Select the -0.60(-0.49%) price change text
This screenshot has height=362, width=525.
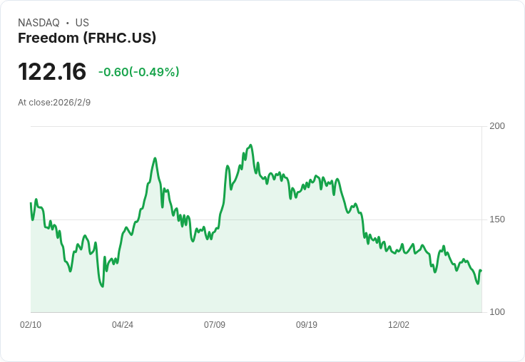(x=138, y=72)
